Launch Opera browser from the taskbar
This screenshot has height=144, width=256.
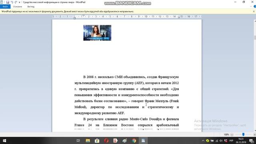[106, 140]
